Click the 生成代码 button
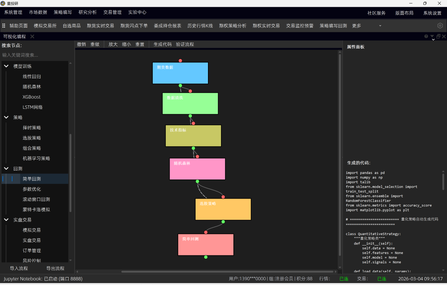Viewport: 447px width, 285px height. 162,44
